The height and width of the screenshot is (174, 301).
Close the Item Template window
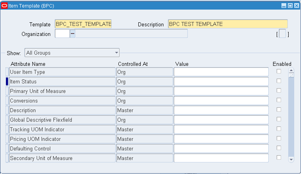click(x=296, y=6)
